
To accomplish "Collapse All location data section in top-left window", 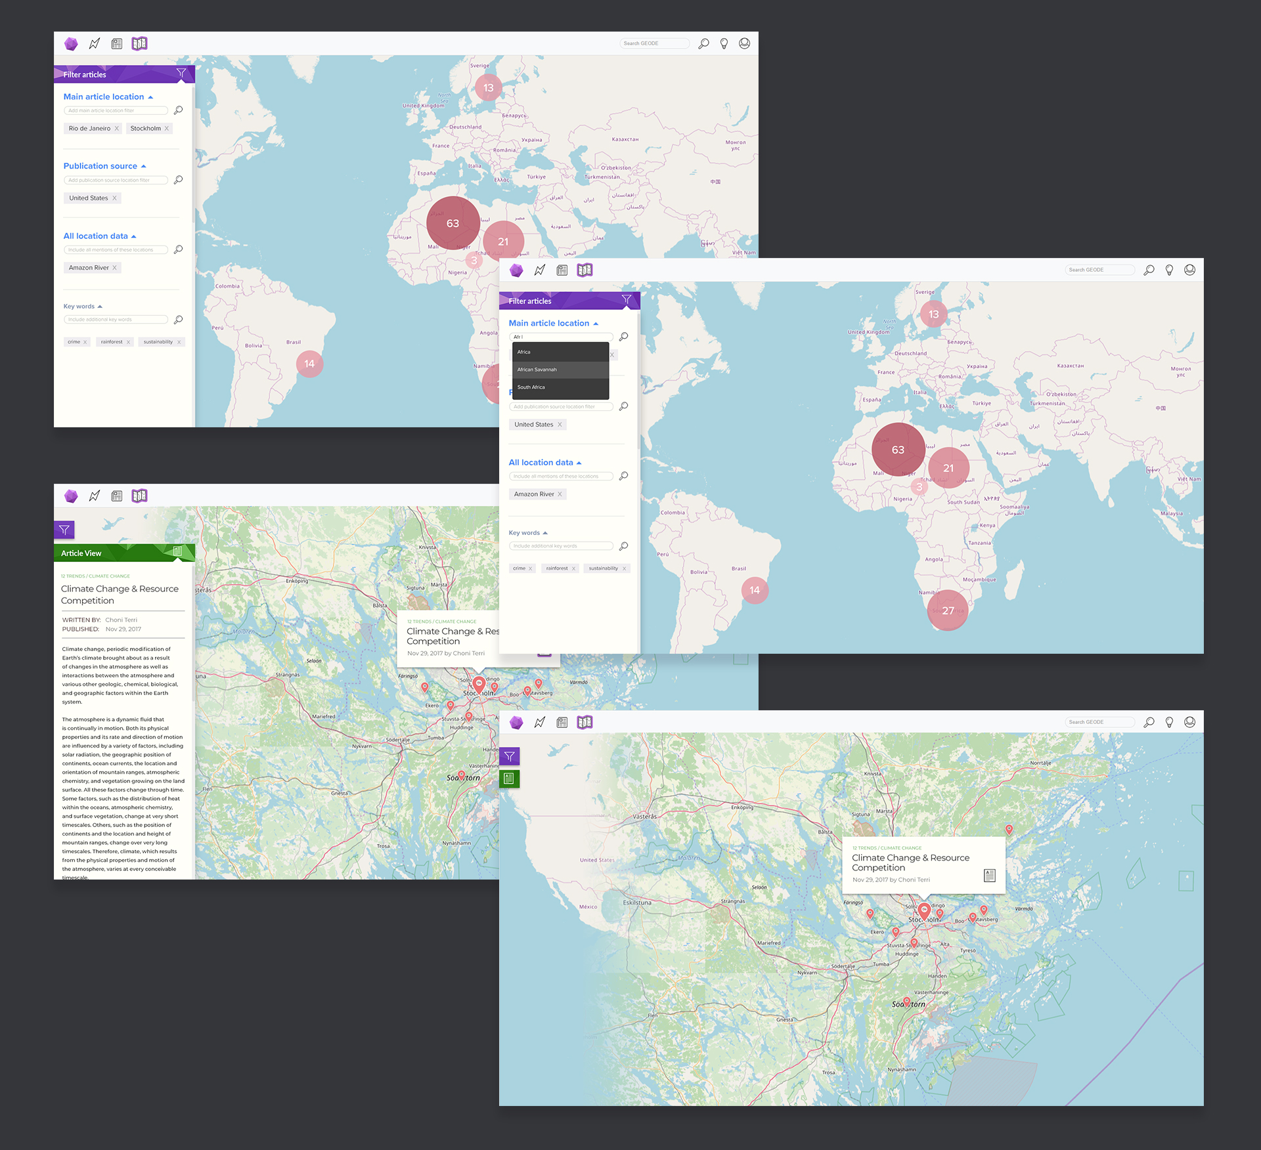I will [134, 236].
